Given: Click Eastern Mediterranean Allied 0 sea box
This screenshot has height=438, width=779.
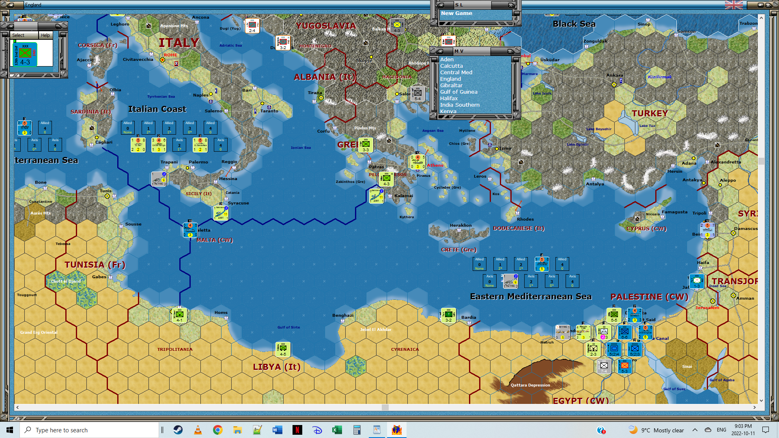Looking at the screenshot, I should [x=480, y=264].
